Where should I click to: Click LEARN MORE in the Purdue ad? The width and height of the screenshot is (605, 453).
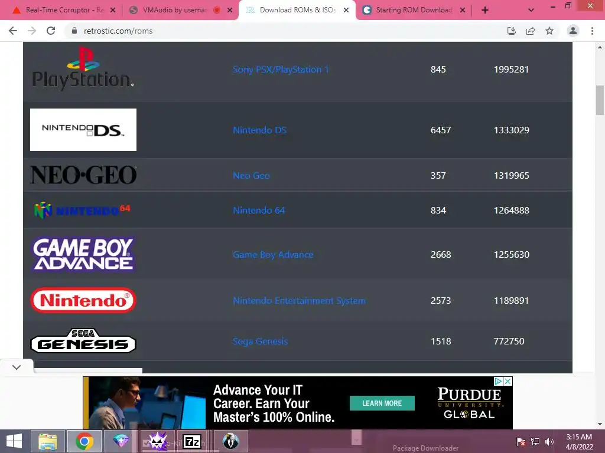coord(382,403)
